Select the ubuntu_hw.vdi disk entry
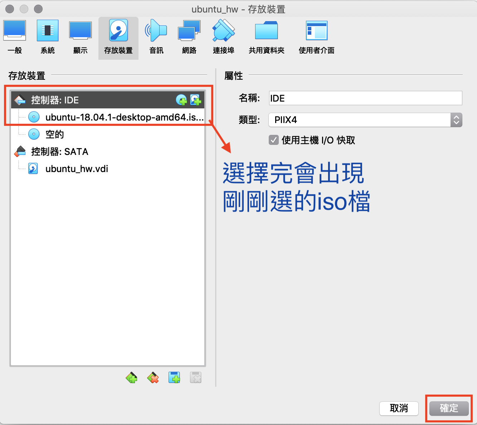The image size is (477, 425). tap(108, 168)
